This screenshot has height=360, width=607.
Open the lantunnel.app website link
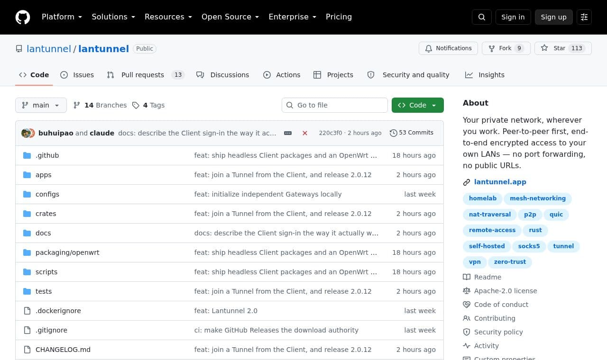(500, 182)
